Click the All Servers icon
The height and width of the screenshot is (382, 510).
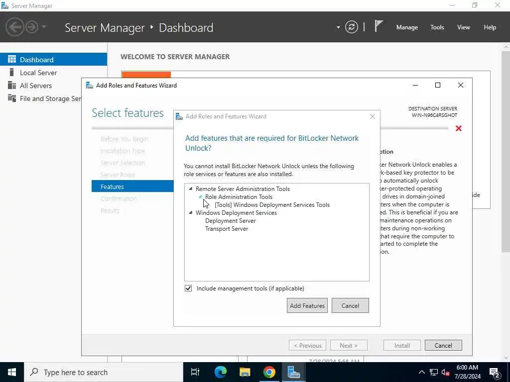tap(12, 85)
